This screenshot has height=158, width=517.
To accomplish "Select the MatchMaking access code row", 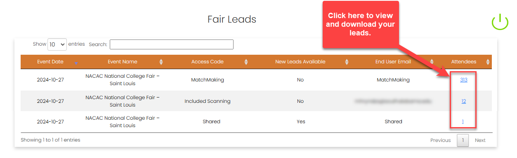I will pyautogui.click(x=256, y=80).
